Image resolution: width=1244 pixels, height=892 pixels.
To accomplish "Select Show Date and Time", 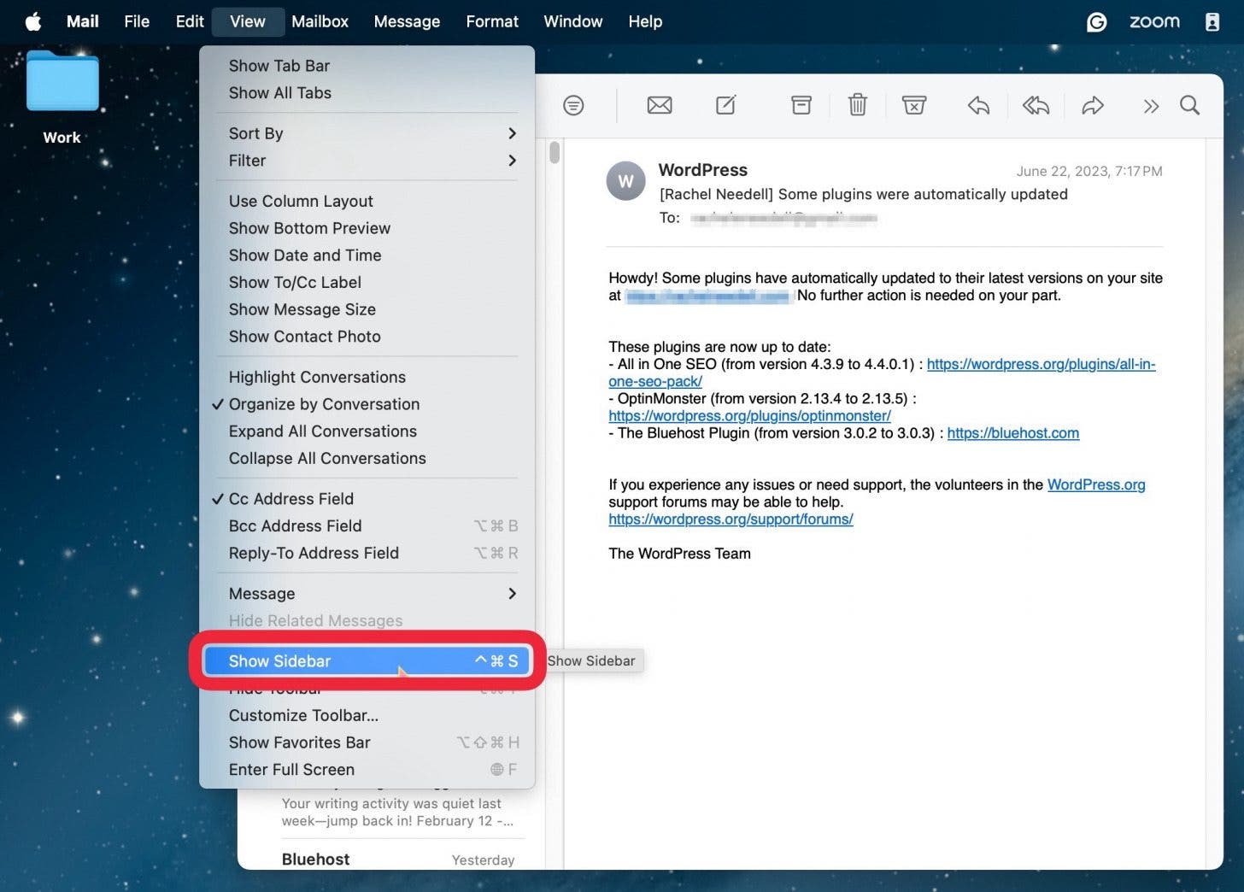I will pyautogui.click(x=367, y=255).
